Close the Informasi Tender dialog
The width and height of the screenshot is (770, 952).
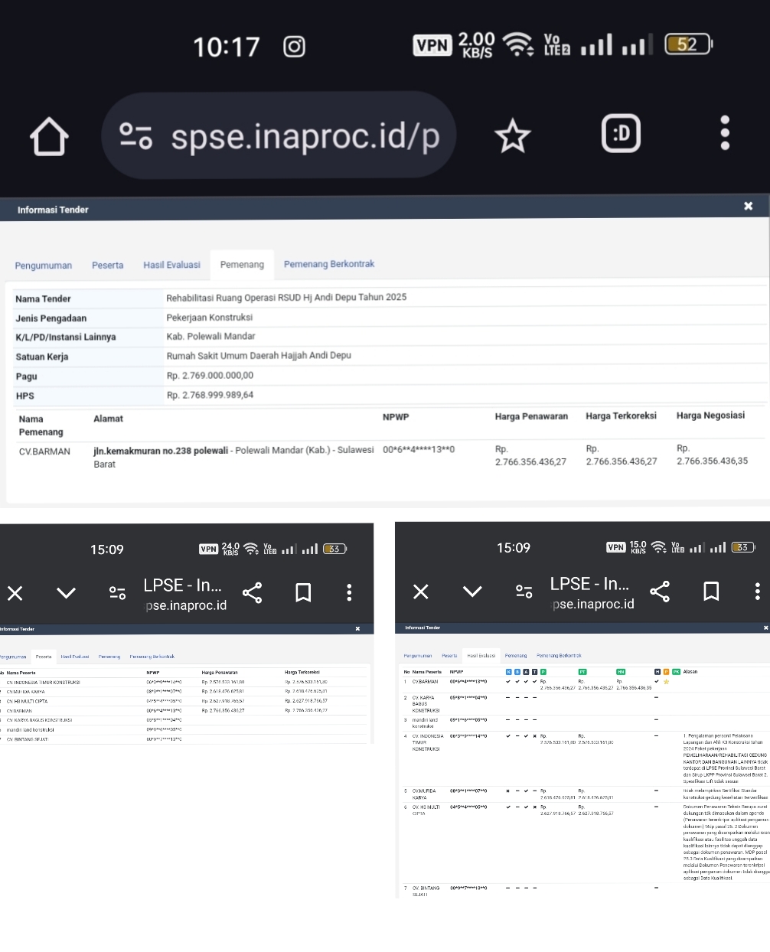click(748, 206)
